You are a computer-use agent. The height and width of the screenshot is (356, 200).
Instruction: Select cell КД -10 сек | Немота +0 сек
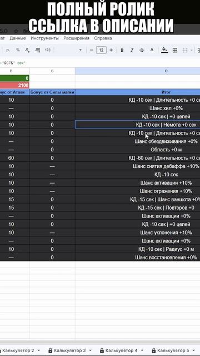click(x=138, y=125)
